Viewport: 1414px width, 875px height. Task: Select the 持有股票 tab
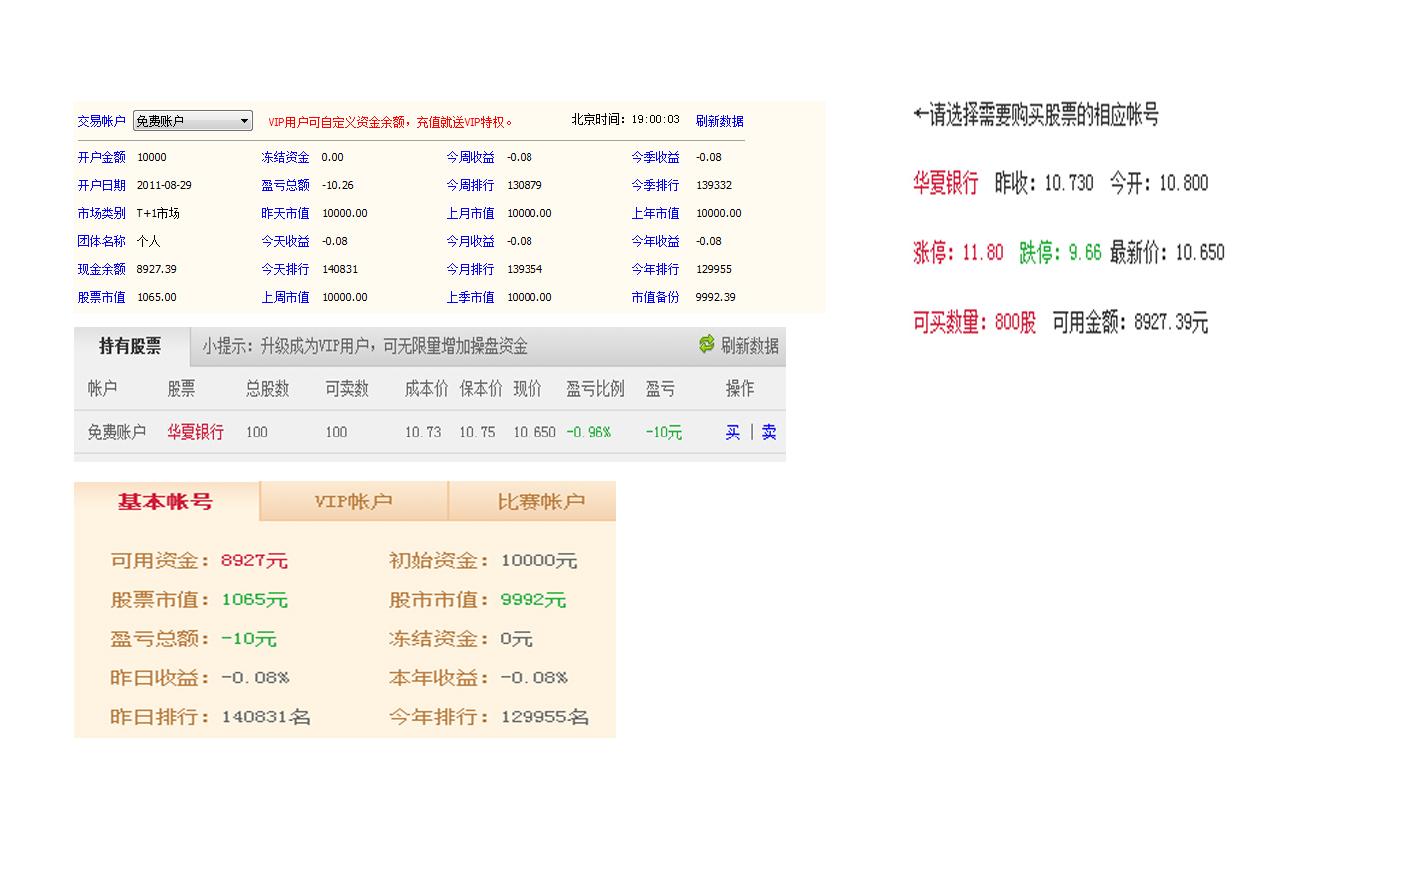point(130,346)
